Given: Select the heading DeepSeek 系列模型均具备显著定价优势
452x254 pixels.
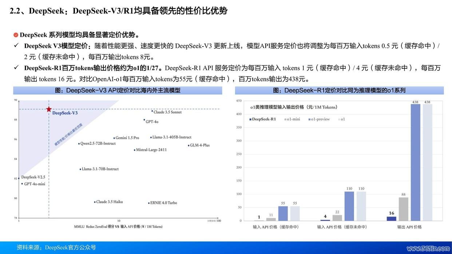Looking at the screenshot, I should click(x=80, y=35).
